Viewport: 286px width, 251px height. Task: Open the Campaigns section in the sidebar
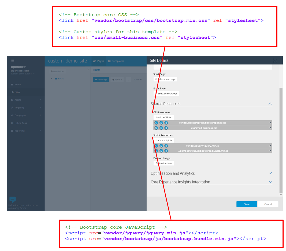coord(18,115)
